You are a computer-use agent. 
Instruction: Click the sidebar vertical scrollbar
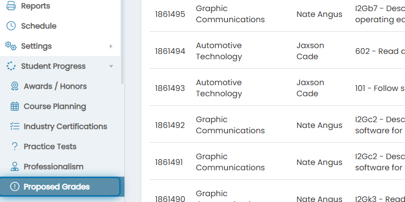pos(122,42)
